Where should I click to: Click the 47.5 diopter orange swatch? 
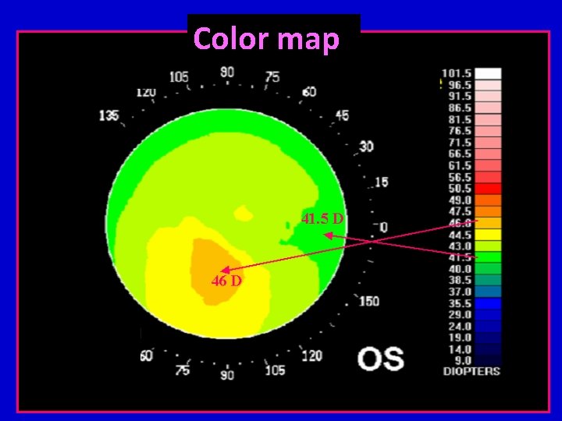(x=488, y=211)
